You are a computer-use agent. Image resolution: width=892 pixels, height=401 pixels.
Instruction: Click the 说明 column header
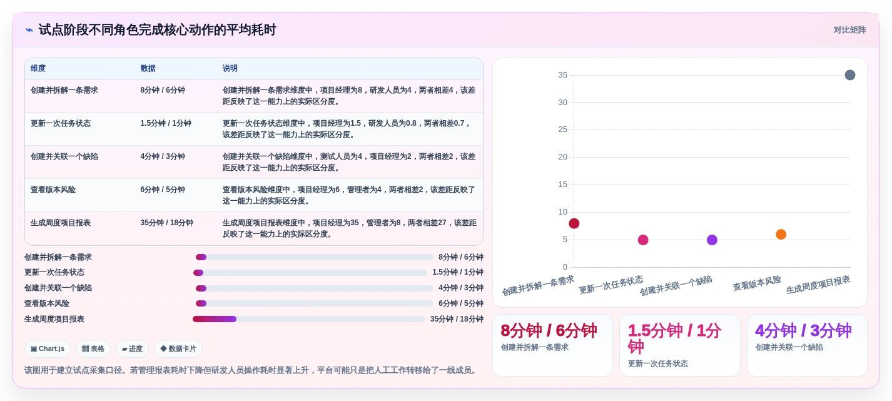(230, 69)
